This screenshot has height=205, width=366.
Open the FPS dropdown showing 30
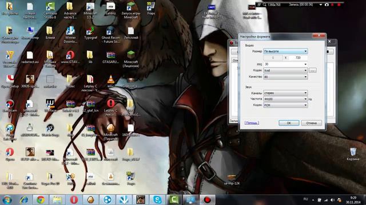click(x=285, y=64)
